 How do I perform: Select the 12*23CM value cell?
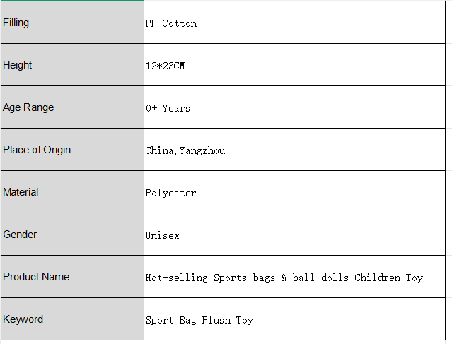click(294, 65)
